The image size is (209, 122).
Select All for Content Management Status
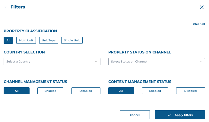tap(121, 91)
